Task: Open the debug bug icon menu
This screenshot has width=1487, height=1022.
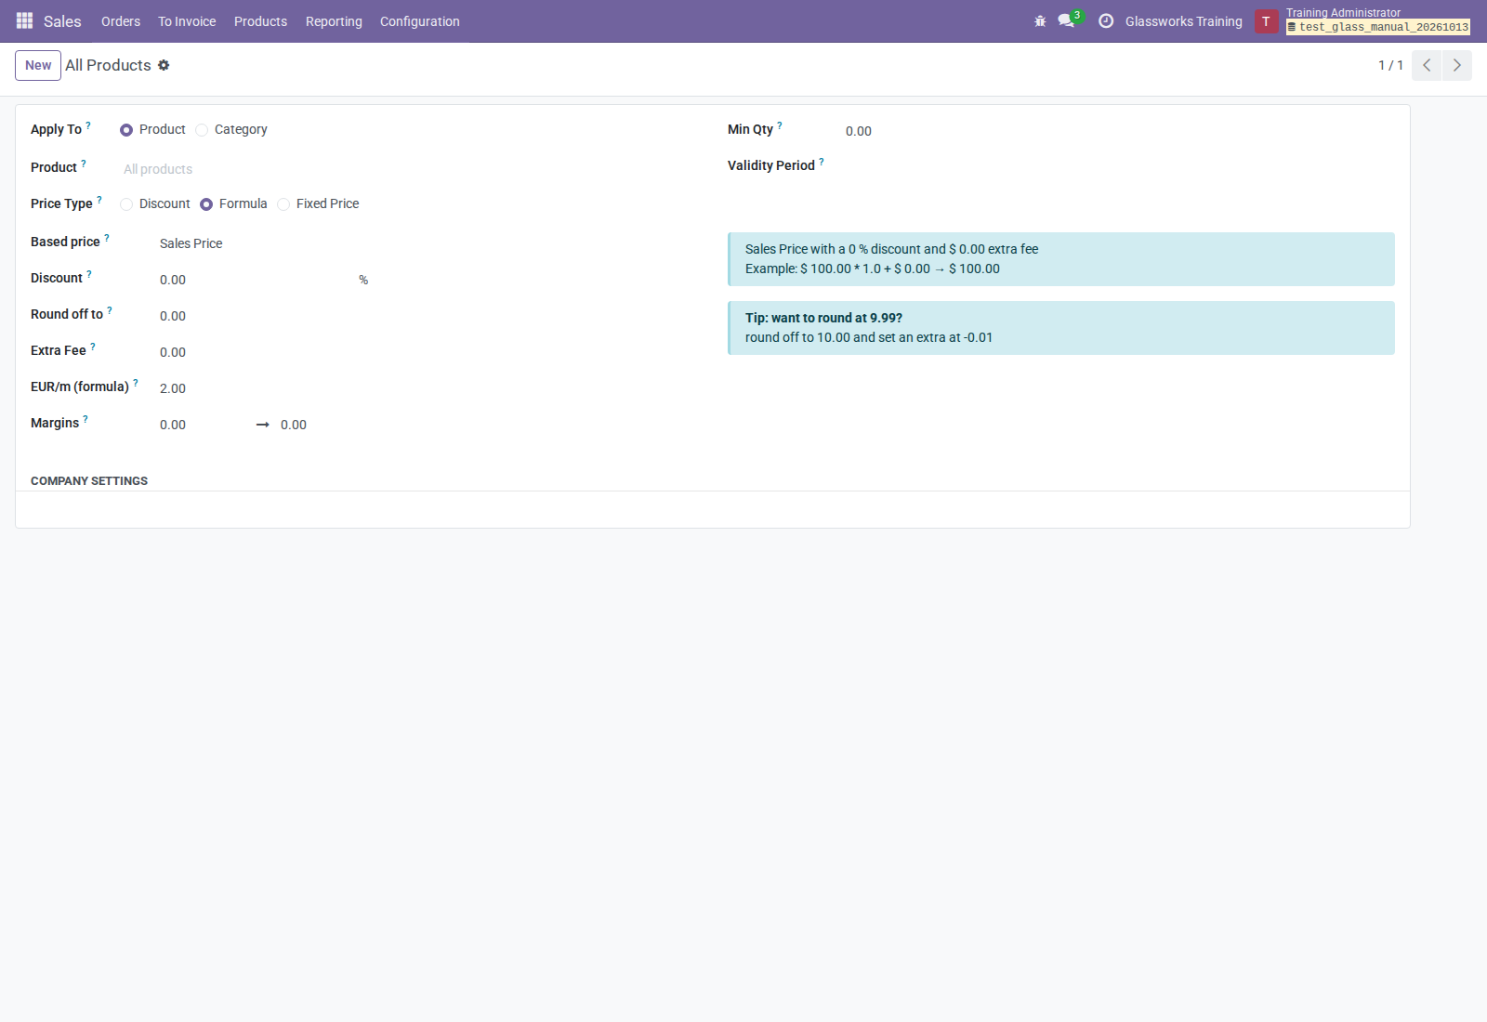Action: [1040, 21]
